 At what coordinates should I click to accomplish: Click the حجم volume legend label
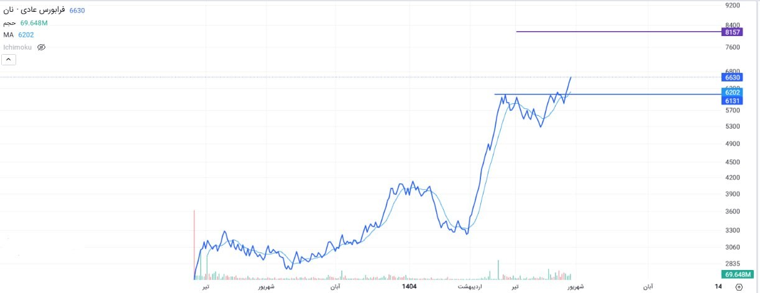[9, 23]
